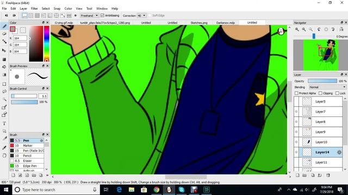
Task: Open the File menu
Action: 4,9
